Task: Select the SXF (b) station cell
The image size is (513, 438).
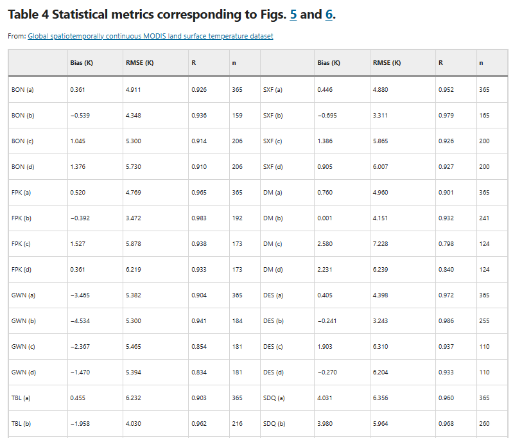Action: pyautogui.click(x=273, y=116)
